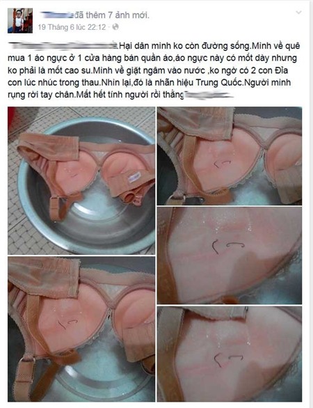Open the large photo of bra in metal basin
The image size is (313, 408).
(x=81, y=181)
